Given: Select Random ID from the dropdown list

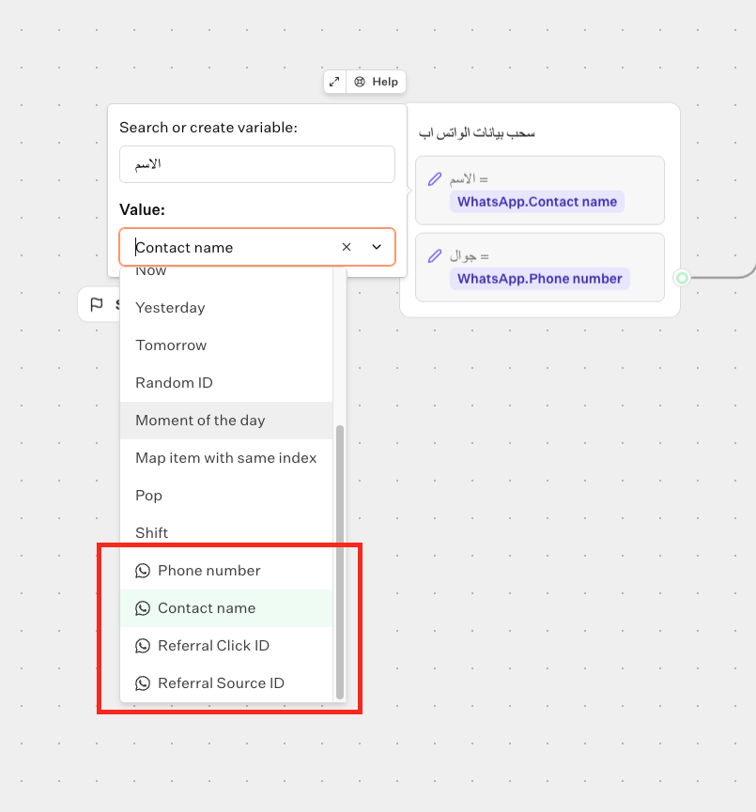Looking at the screenshot, I should pyautogui.click(x=173, y=382).
